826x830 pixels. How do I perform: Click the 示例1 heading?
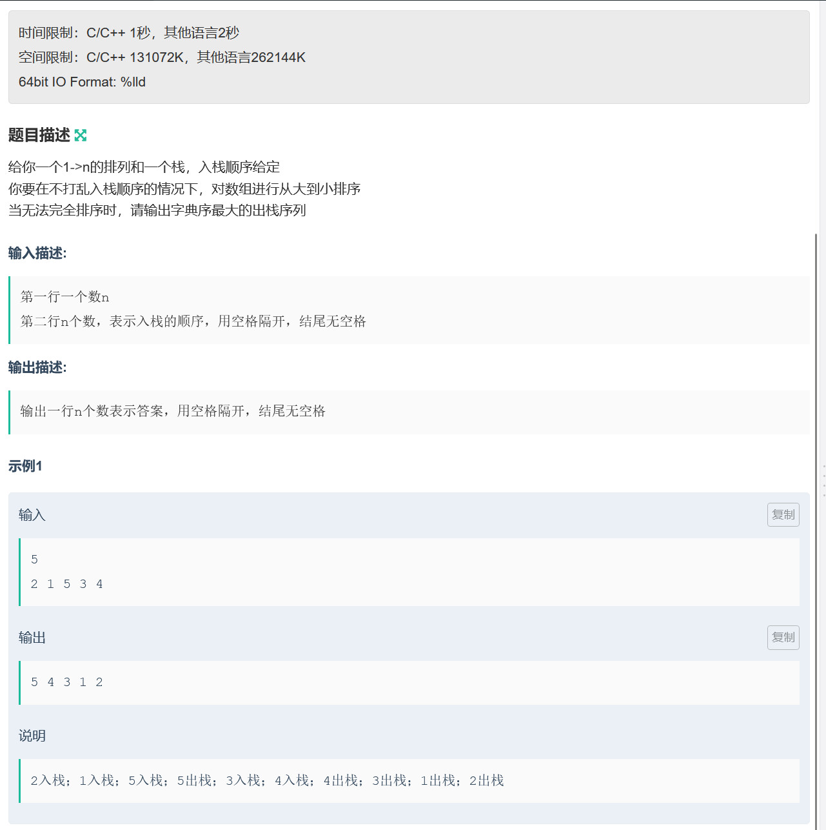pyautogui.click(x=25, y=466)
